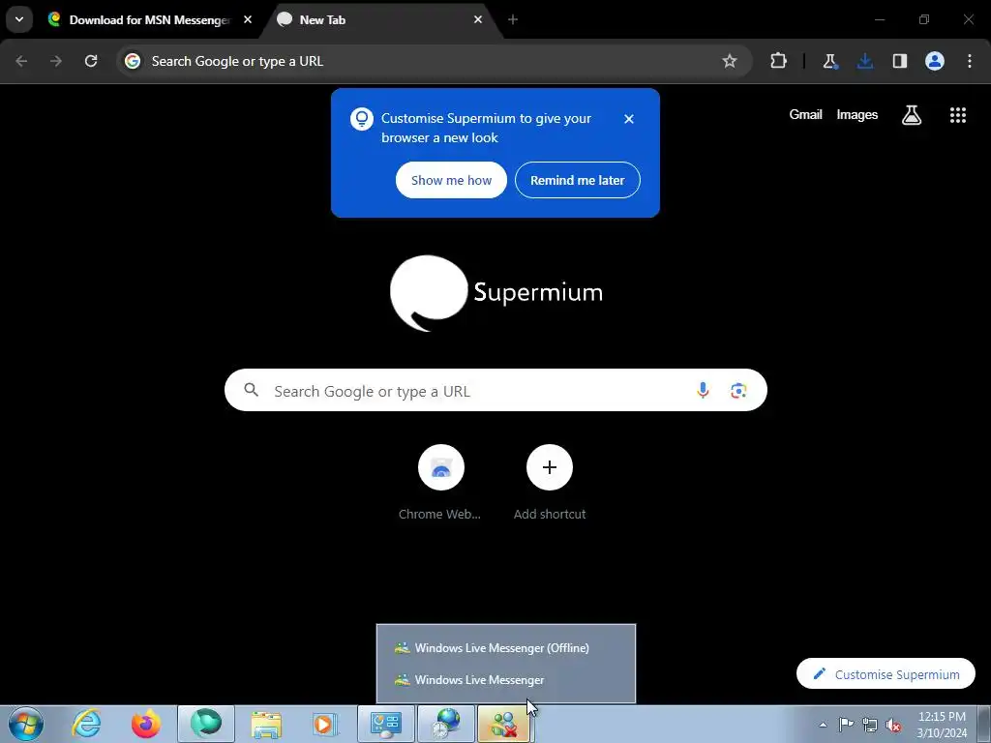Click Remind me later button

click(x=578, y=180)
